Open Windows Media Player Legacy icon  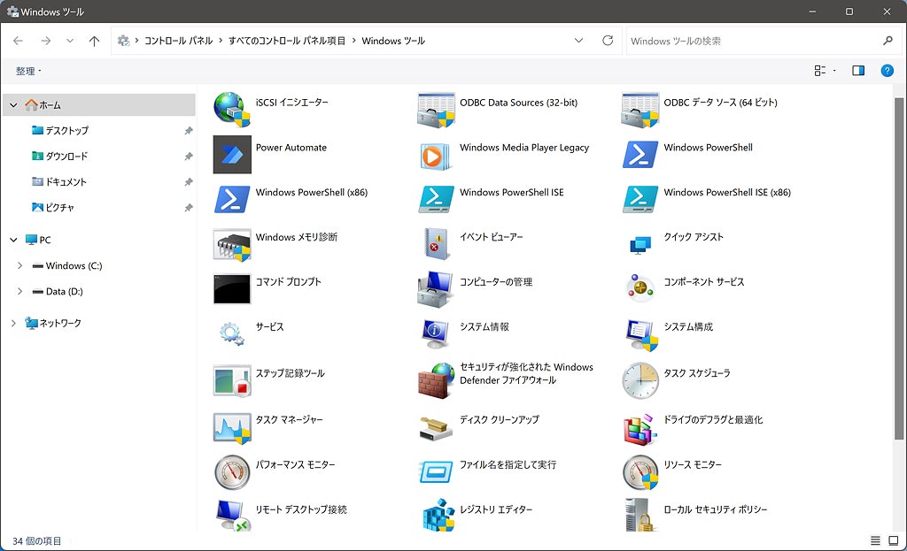pos(436,155)
